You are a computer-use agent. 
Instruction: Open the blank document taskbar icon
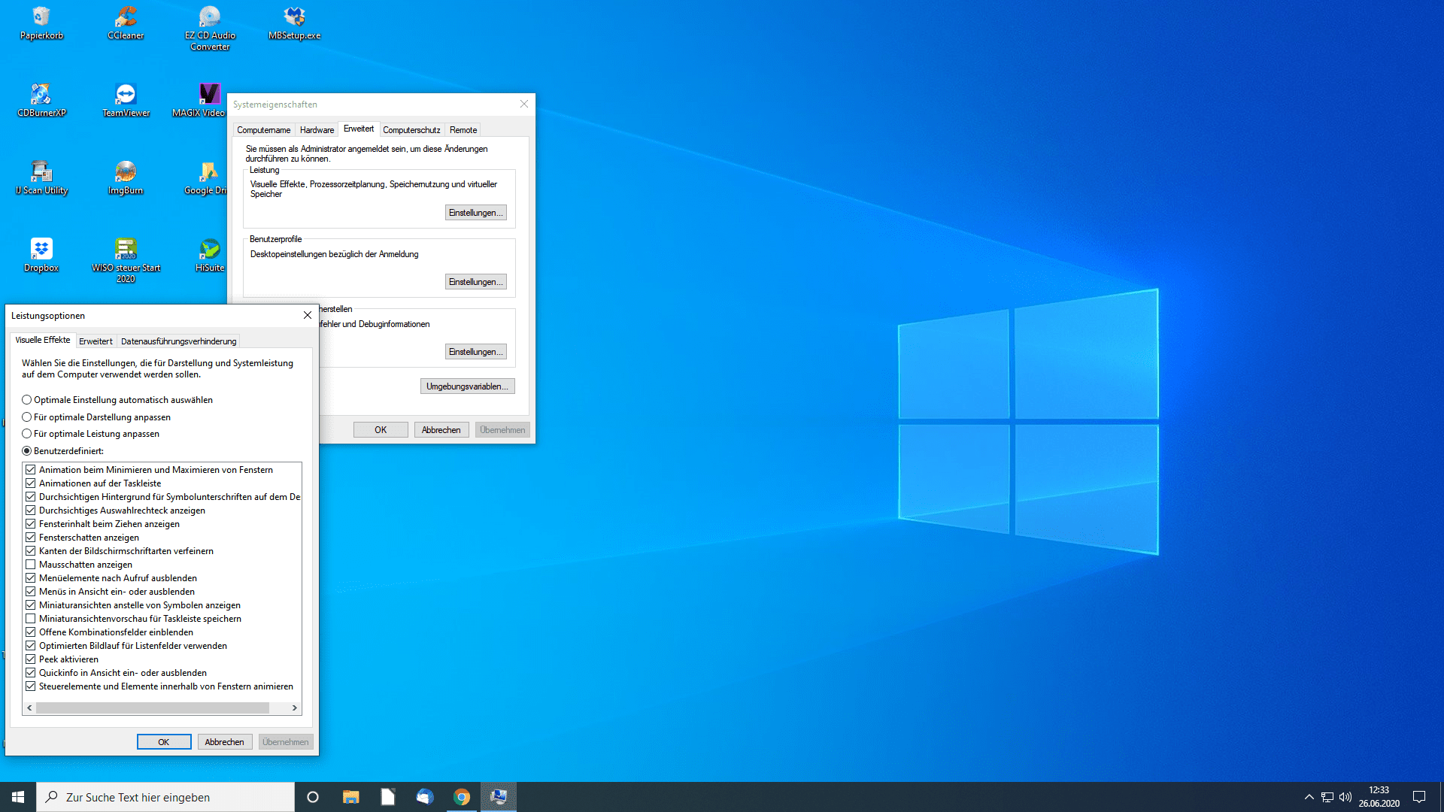click(x=387, y=797)
